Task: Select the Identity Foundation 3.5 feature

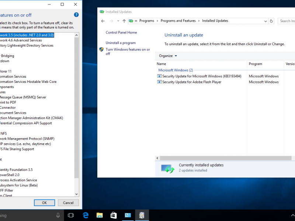Action: pos(16,170)
